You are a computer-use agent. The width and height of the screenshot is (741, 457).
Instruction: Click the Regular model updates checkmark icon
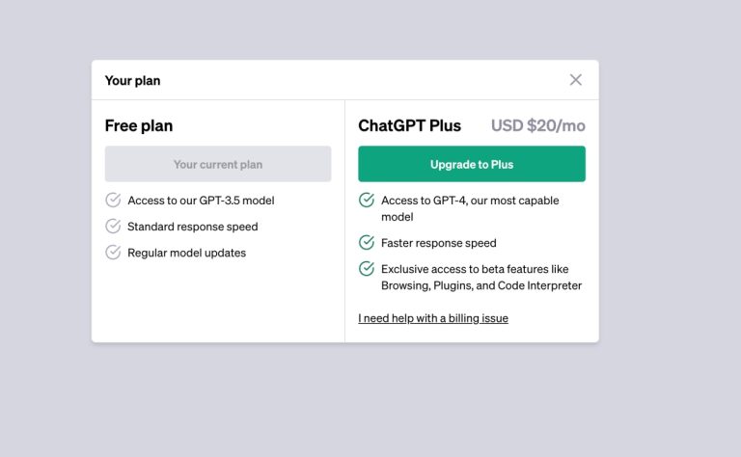(x=113, y=253)
